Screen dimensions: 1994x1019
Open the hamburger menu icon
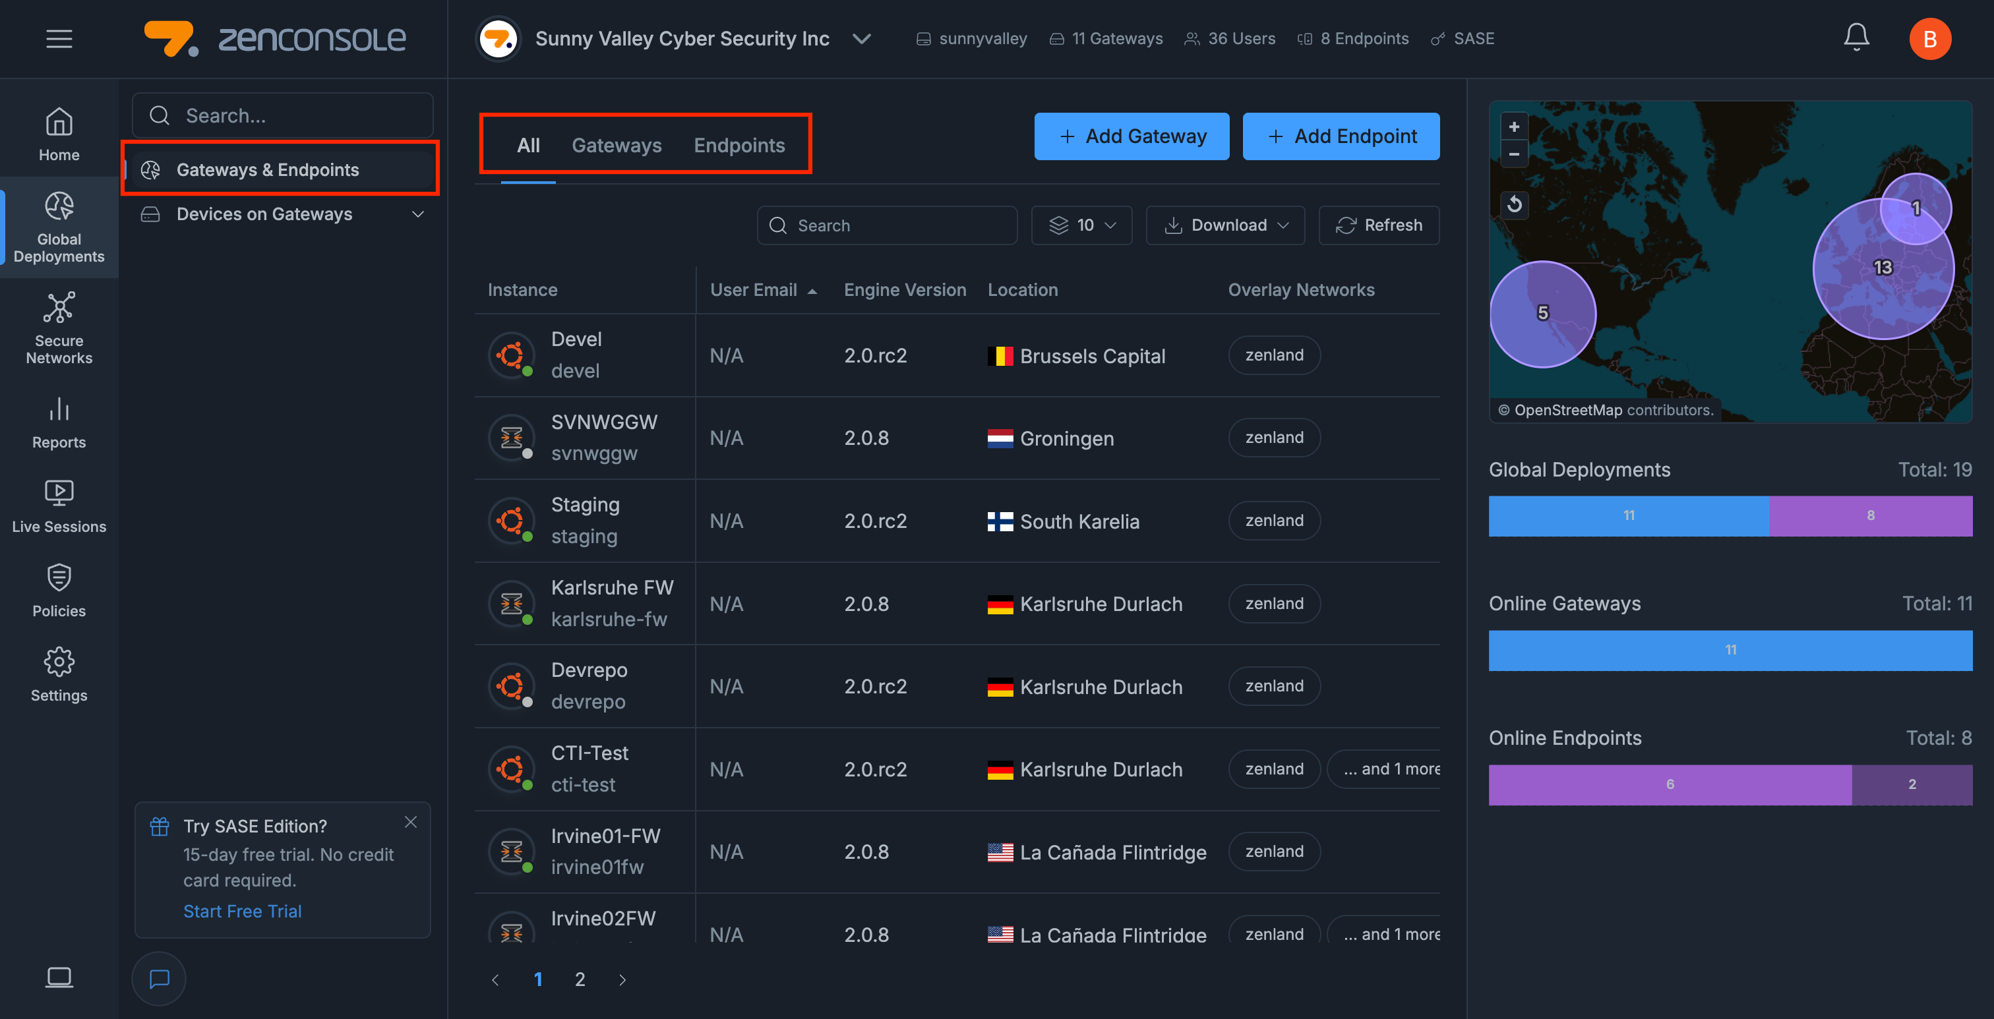[59, 39]
